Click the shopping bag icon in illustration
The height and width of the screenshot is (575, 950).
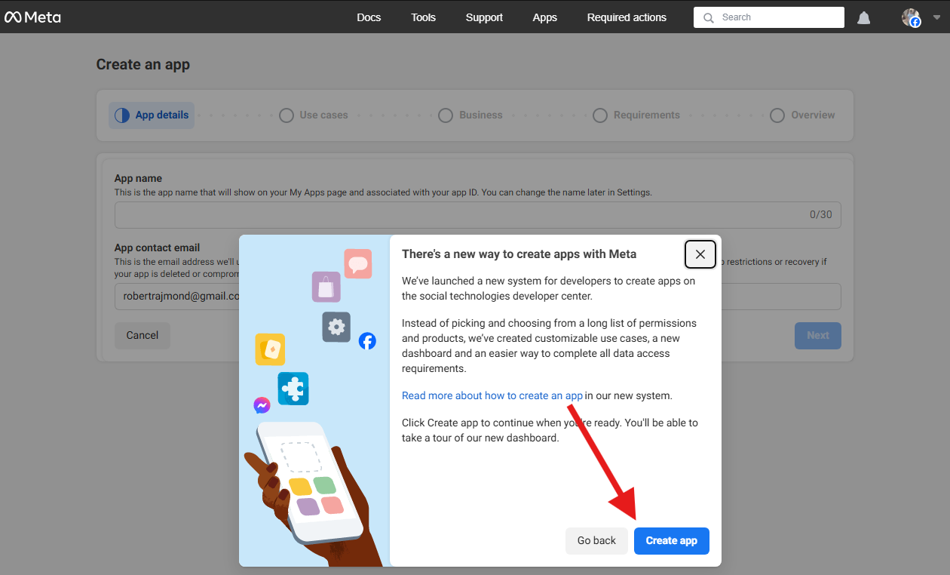tap(326, 287)
